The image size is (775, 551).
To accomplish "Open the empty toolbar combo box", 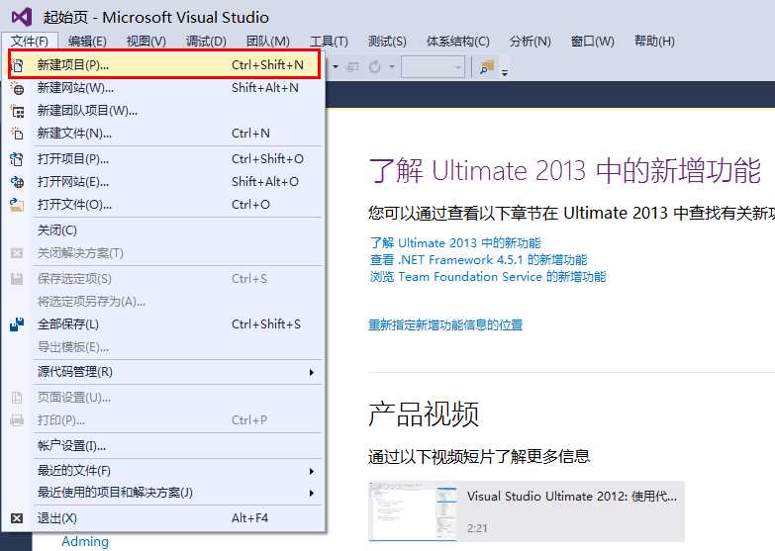I will point(433,66).
